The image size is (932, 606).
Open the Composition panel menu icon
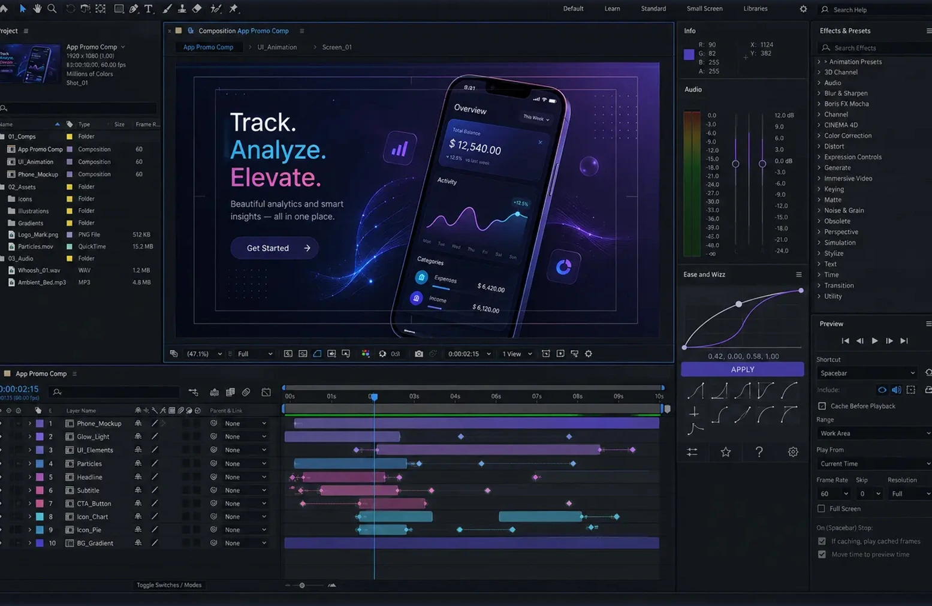click(x=301, y=31)
